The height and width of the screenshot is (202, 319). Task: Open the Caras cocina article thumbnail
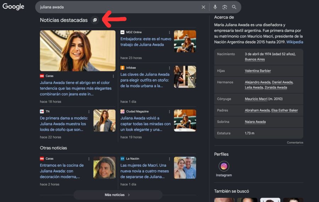[104, 168]
